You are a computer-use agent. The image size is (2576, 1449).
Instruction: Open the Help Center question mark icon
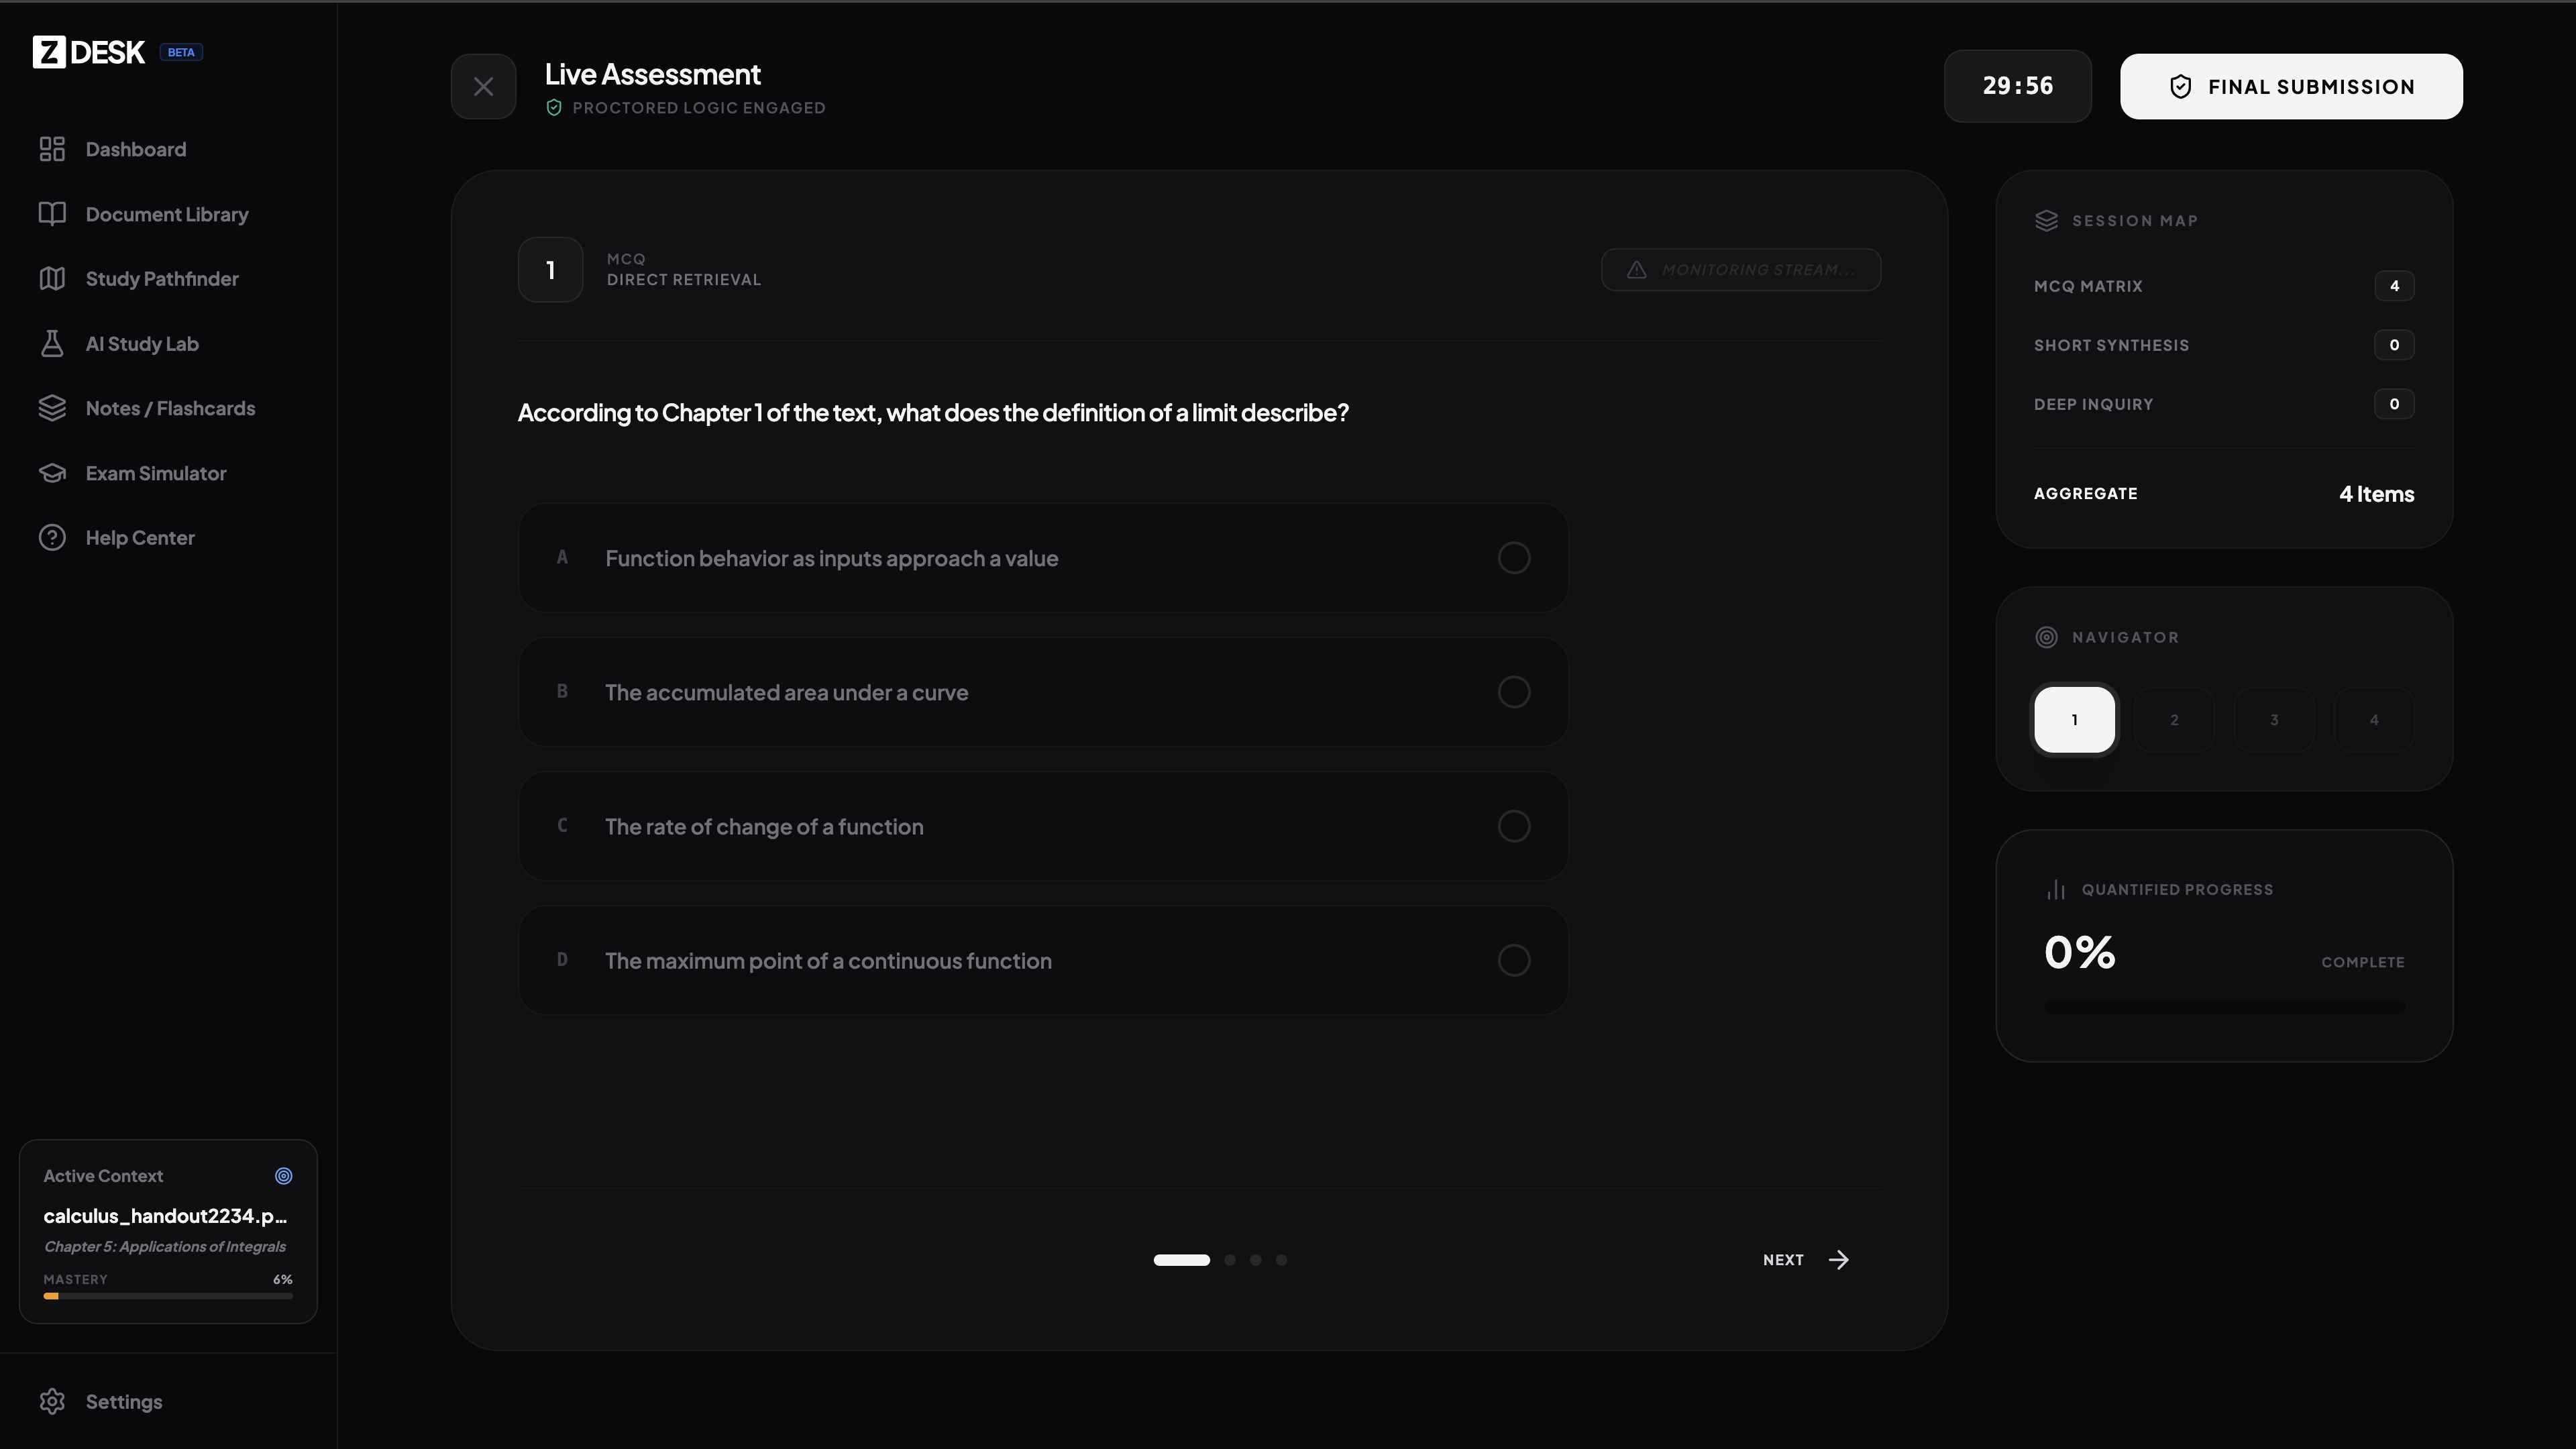point(52,538)
